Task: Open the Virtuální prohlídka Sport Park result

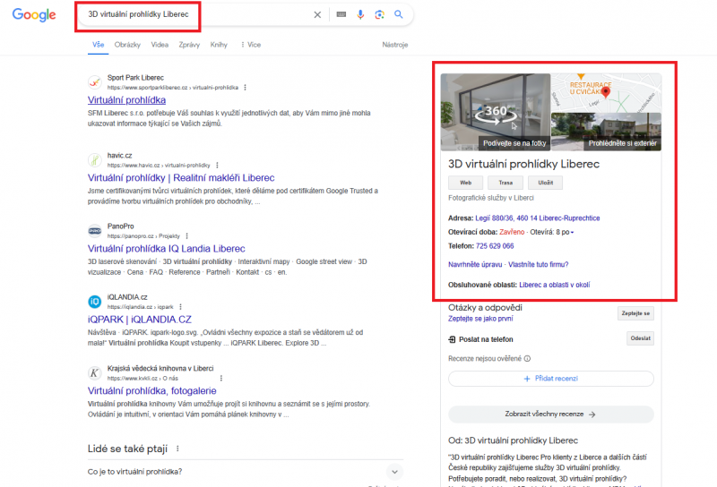Action: (x=126, y=100)
